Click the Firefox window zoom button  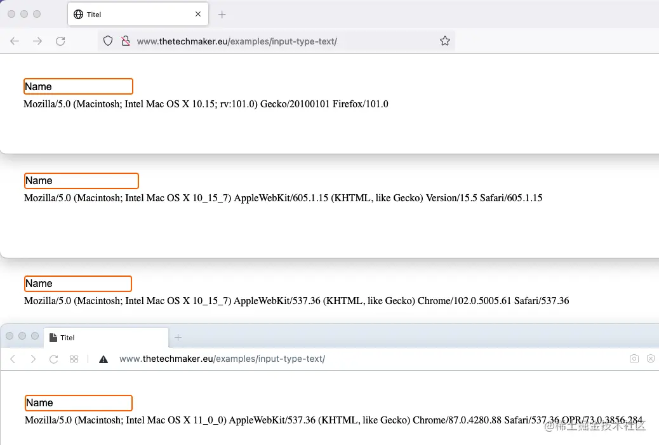coord(37,14)
